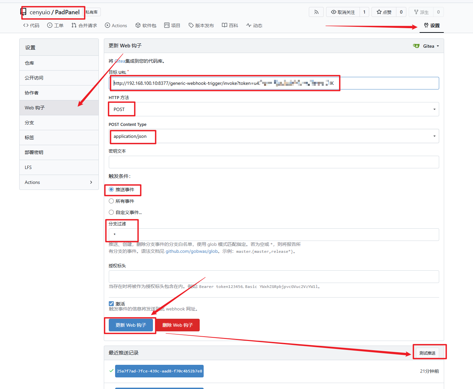Go to 合并请求 pull requests tab

(84, 26)
